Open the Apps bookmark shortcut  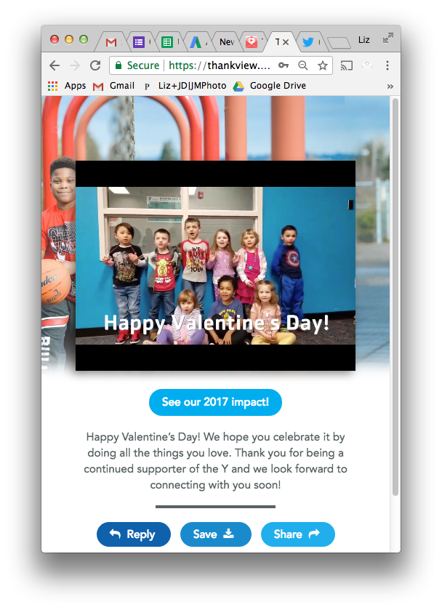[67, 86]
